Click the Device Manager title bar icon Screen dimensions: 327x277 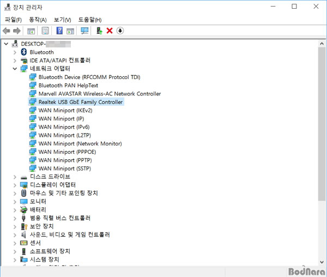coord(8,7)
